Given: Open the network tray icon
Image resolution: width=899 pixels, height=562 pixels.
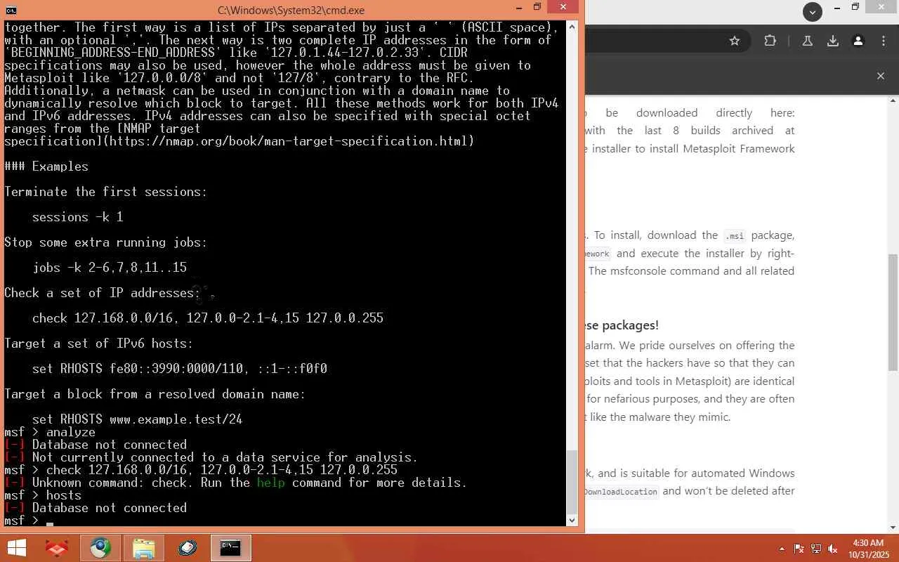Looking at the screenshot, I should [x=816, y=549].
